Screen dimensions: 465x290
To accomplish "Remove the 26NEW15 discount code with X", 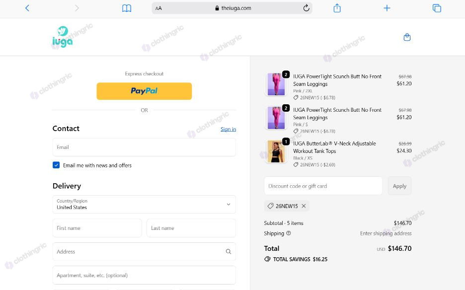I will pyautogui.click(x=304, y=206).
